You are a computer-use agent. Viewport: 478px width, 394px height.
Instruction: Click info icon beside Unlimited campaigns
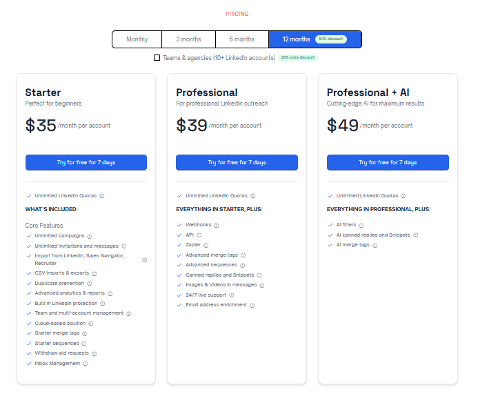(89, 236)
